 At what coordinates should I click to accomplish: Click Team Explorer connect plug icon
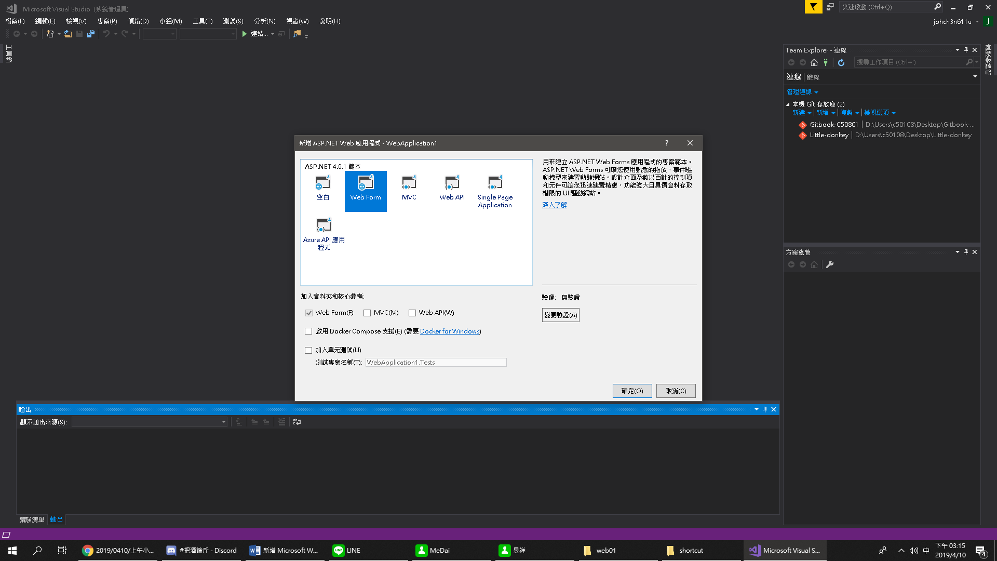pos(826,62)
